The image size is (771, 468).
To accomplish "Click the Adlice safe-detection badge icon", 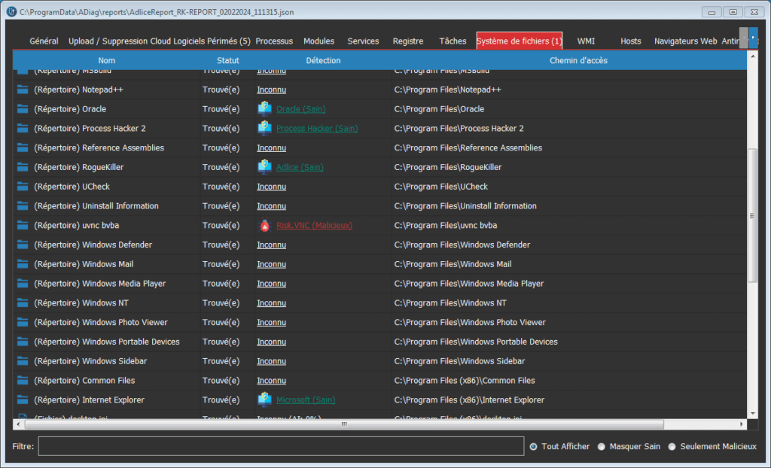I will coord(264,167).
